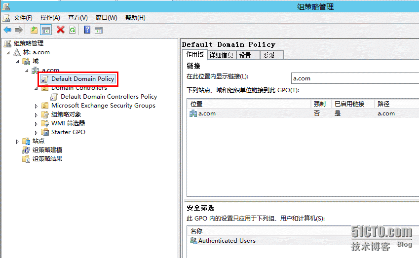
Task: Open the 查看(V) menu
Action: 78,18
